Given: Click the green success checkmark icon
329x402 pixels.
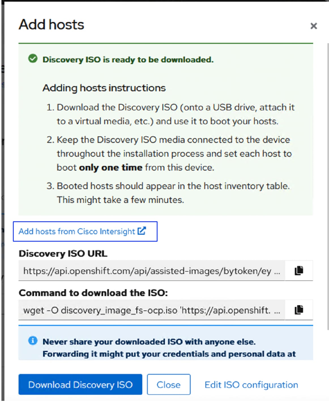Looking at the screenshot, I should coord(33,59).
